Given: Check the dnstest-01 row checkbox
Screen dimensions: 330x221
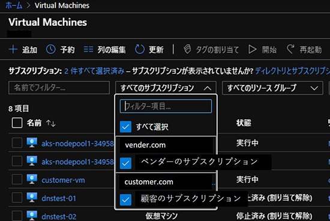Looking at the screenshot, I should click(x=17, y=198).
